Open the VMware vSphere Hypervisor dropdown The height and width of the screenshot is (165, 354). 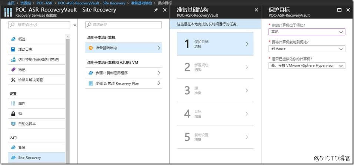(x=307, y=65)
